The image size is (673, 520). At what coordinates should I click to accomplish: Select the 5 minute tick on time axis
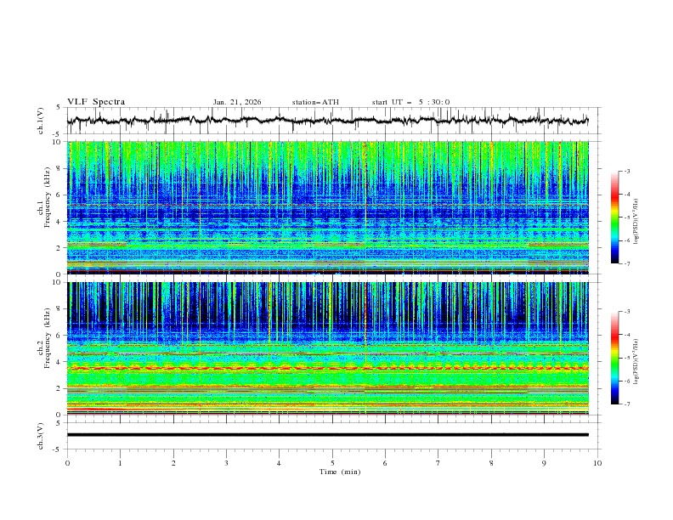coord(332,462)
